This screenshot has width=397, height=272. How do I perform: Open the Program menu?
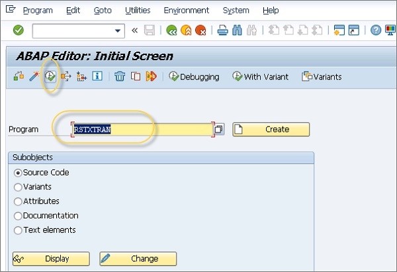tap(38, 11)
